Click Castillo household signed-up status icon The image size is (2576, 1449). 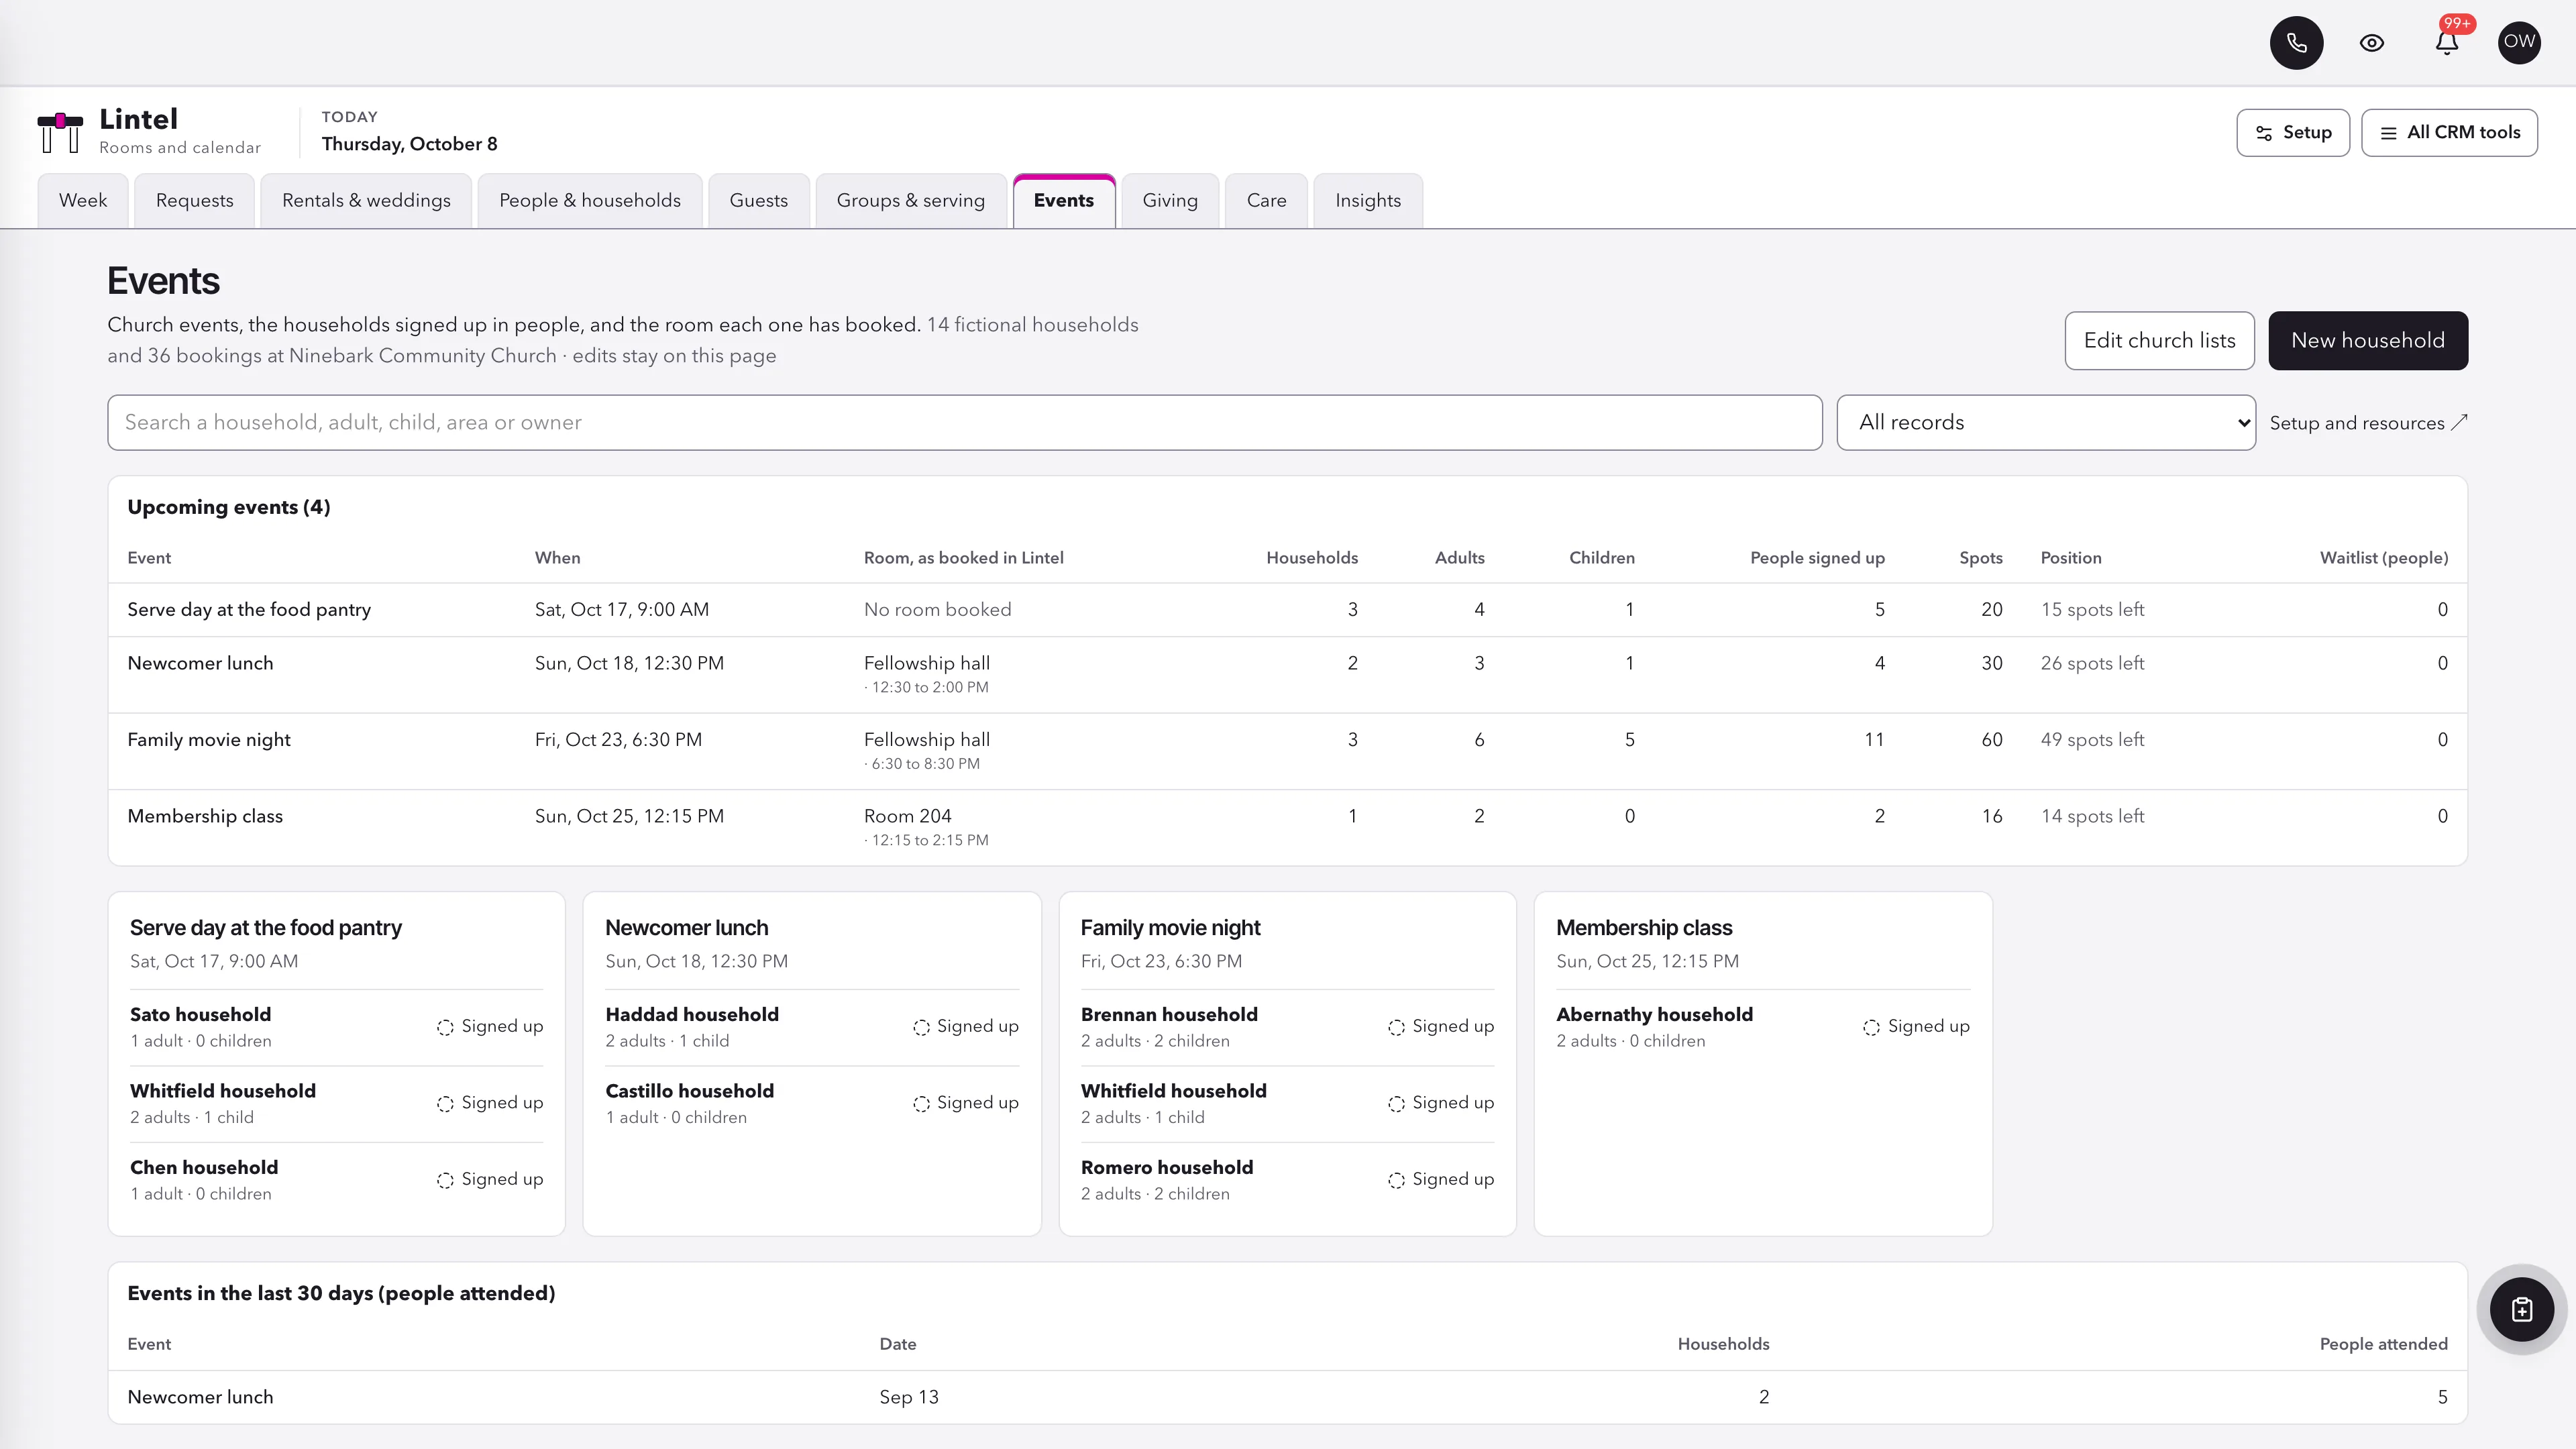(x=921, y=1103)
